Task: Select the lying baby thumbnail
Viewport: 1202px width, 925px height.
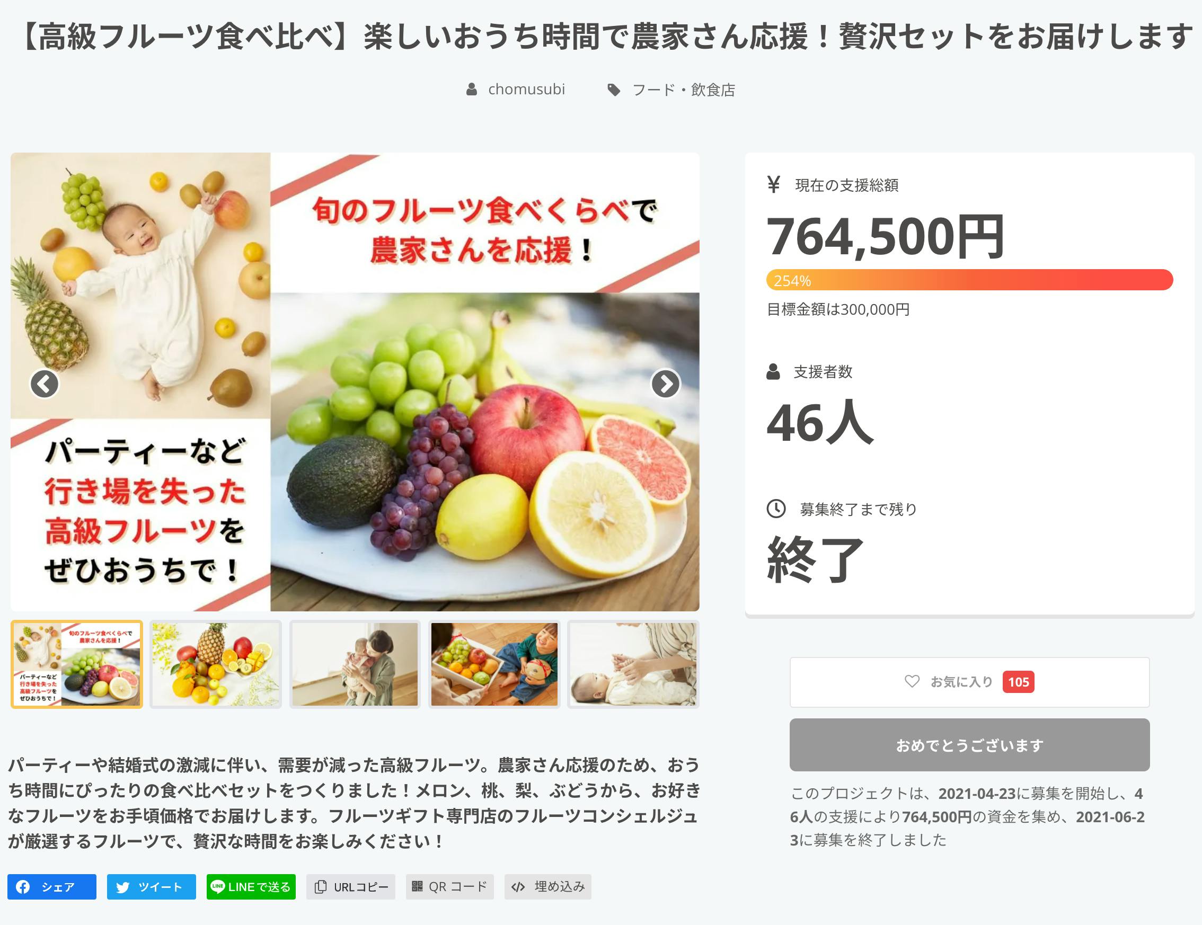Action: tap(633, 664)
